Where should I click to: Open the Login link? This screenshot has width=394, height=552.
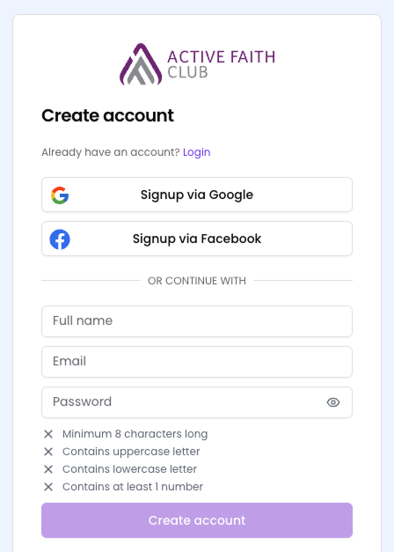click(197, 152)
